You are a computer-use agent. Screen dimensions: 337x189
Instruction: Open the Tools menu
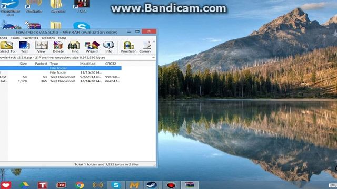(x=15, y=38)
